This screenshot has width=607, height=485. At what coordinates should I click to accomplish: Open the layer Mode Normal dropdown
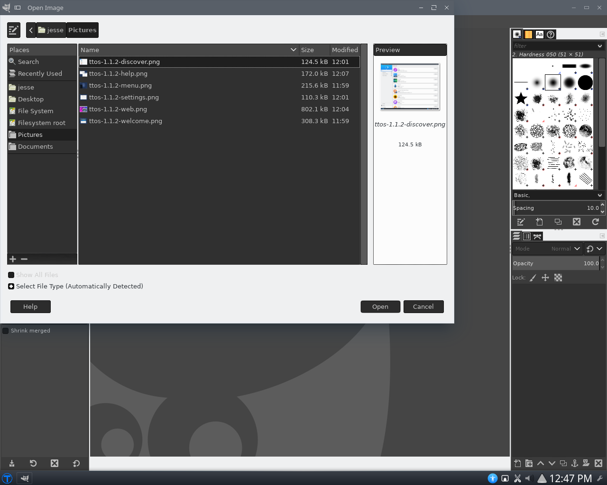pyautogui.click(x=547, y=249)
